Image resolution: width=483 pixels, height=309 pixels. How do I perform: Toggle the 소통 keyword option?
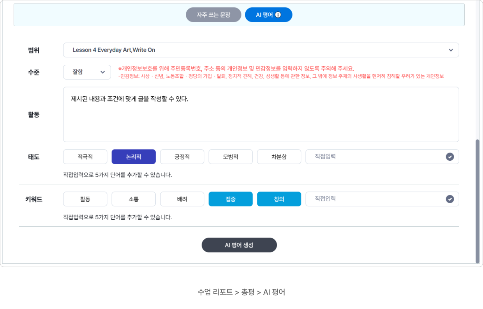tap(134, 199)
